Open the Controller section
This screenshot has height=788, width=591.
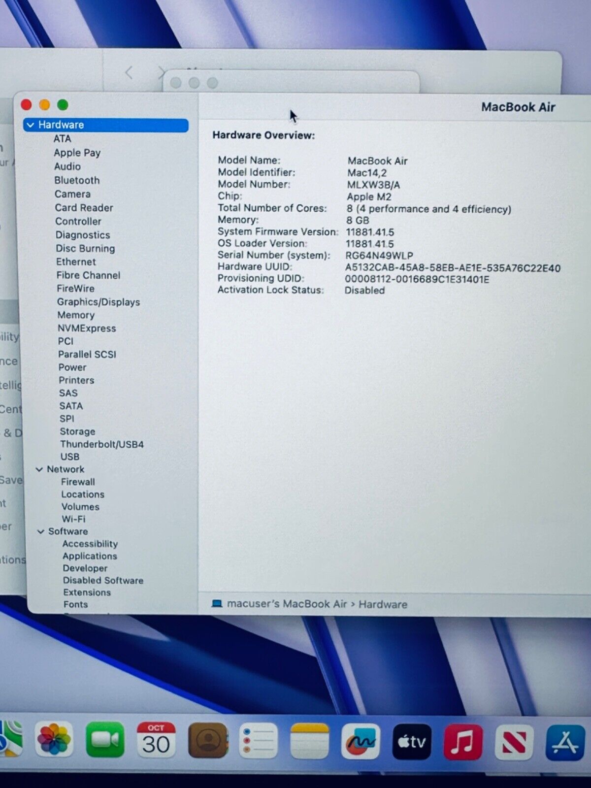click(x=78, y=222)
